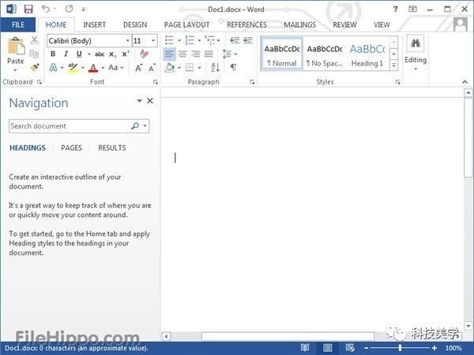Click the Save icon in title bar
Screen dimensions: 474x355
[28, 9]
